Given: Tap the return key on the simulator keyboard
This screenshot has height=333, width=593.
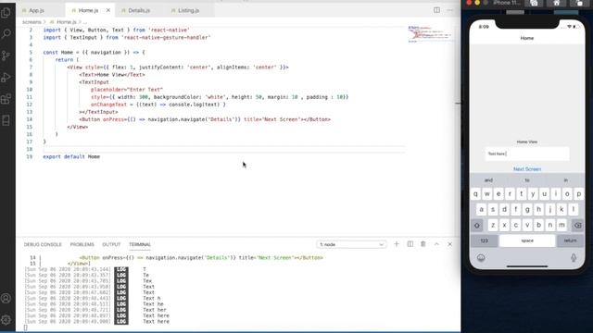Looking at the screenshot, I should [x=571, y=240].
